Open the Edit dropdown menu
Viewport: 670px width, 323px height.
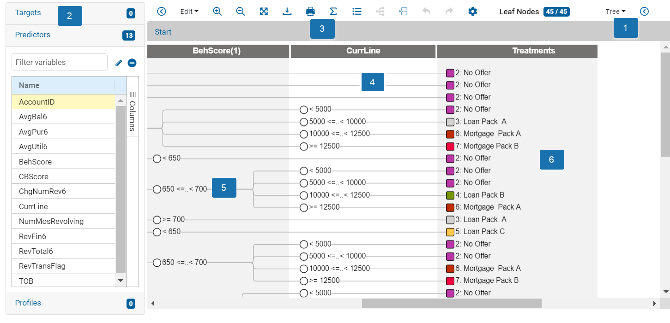pos(189,12)
